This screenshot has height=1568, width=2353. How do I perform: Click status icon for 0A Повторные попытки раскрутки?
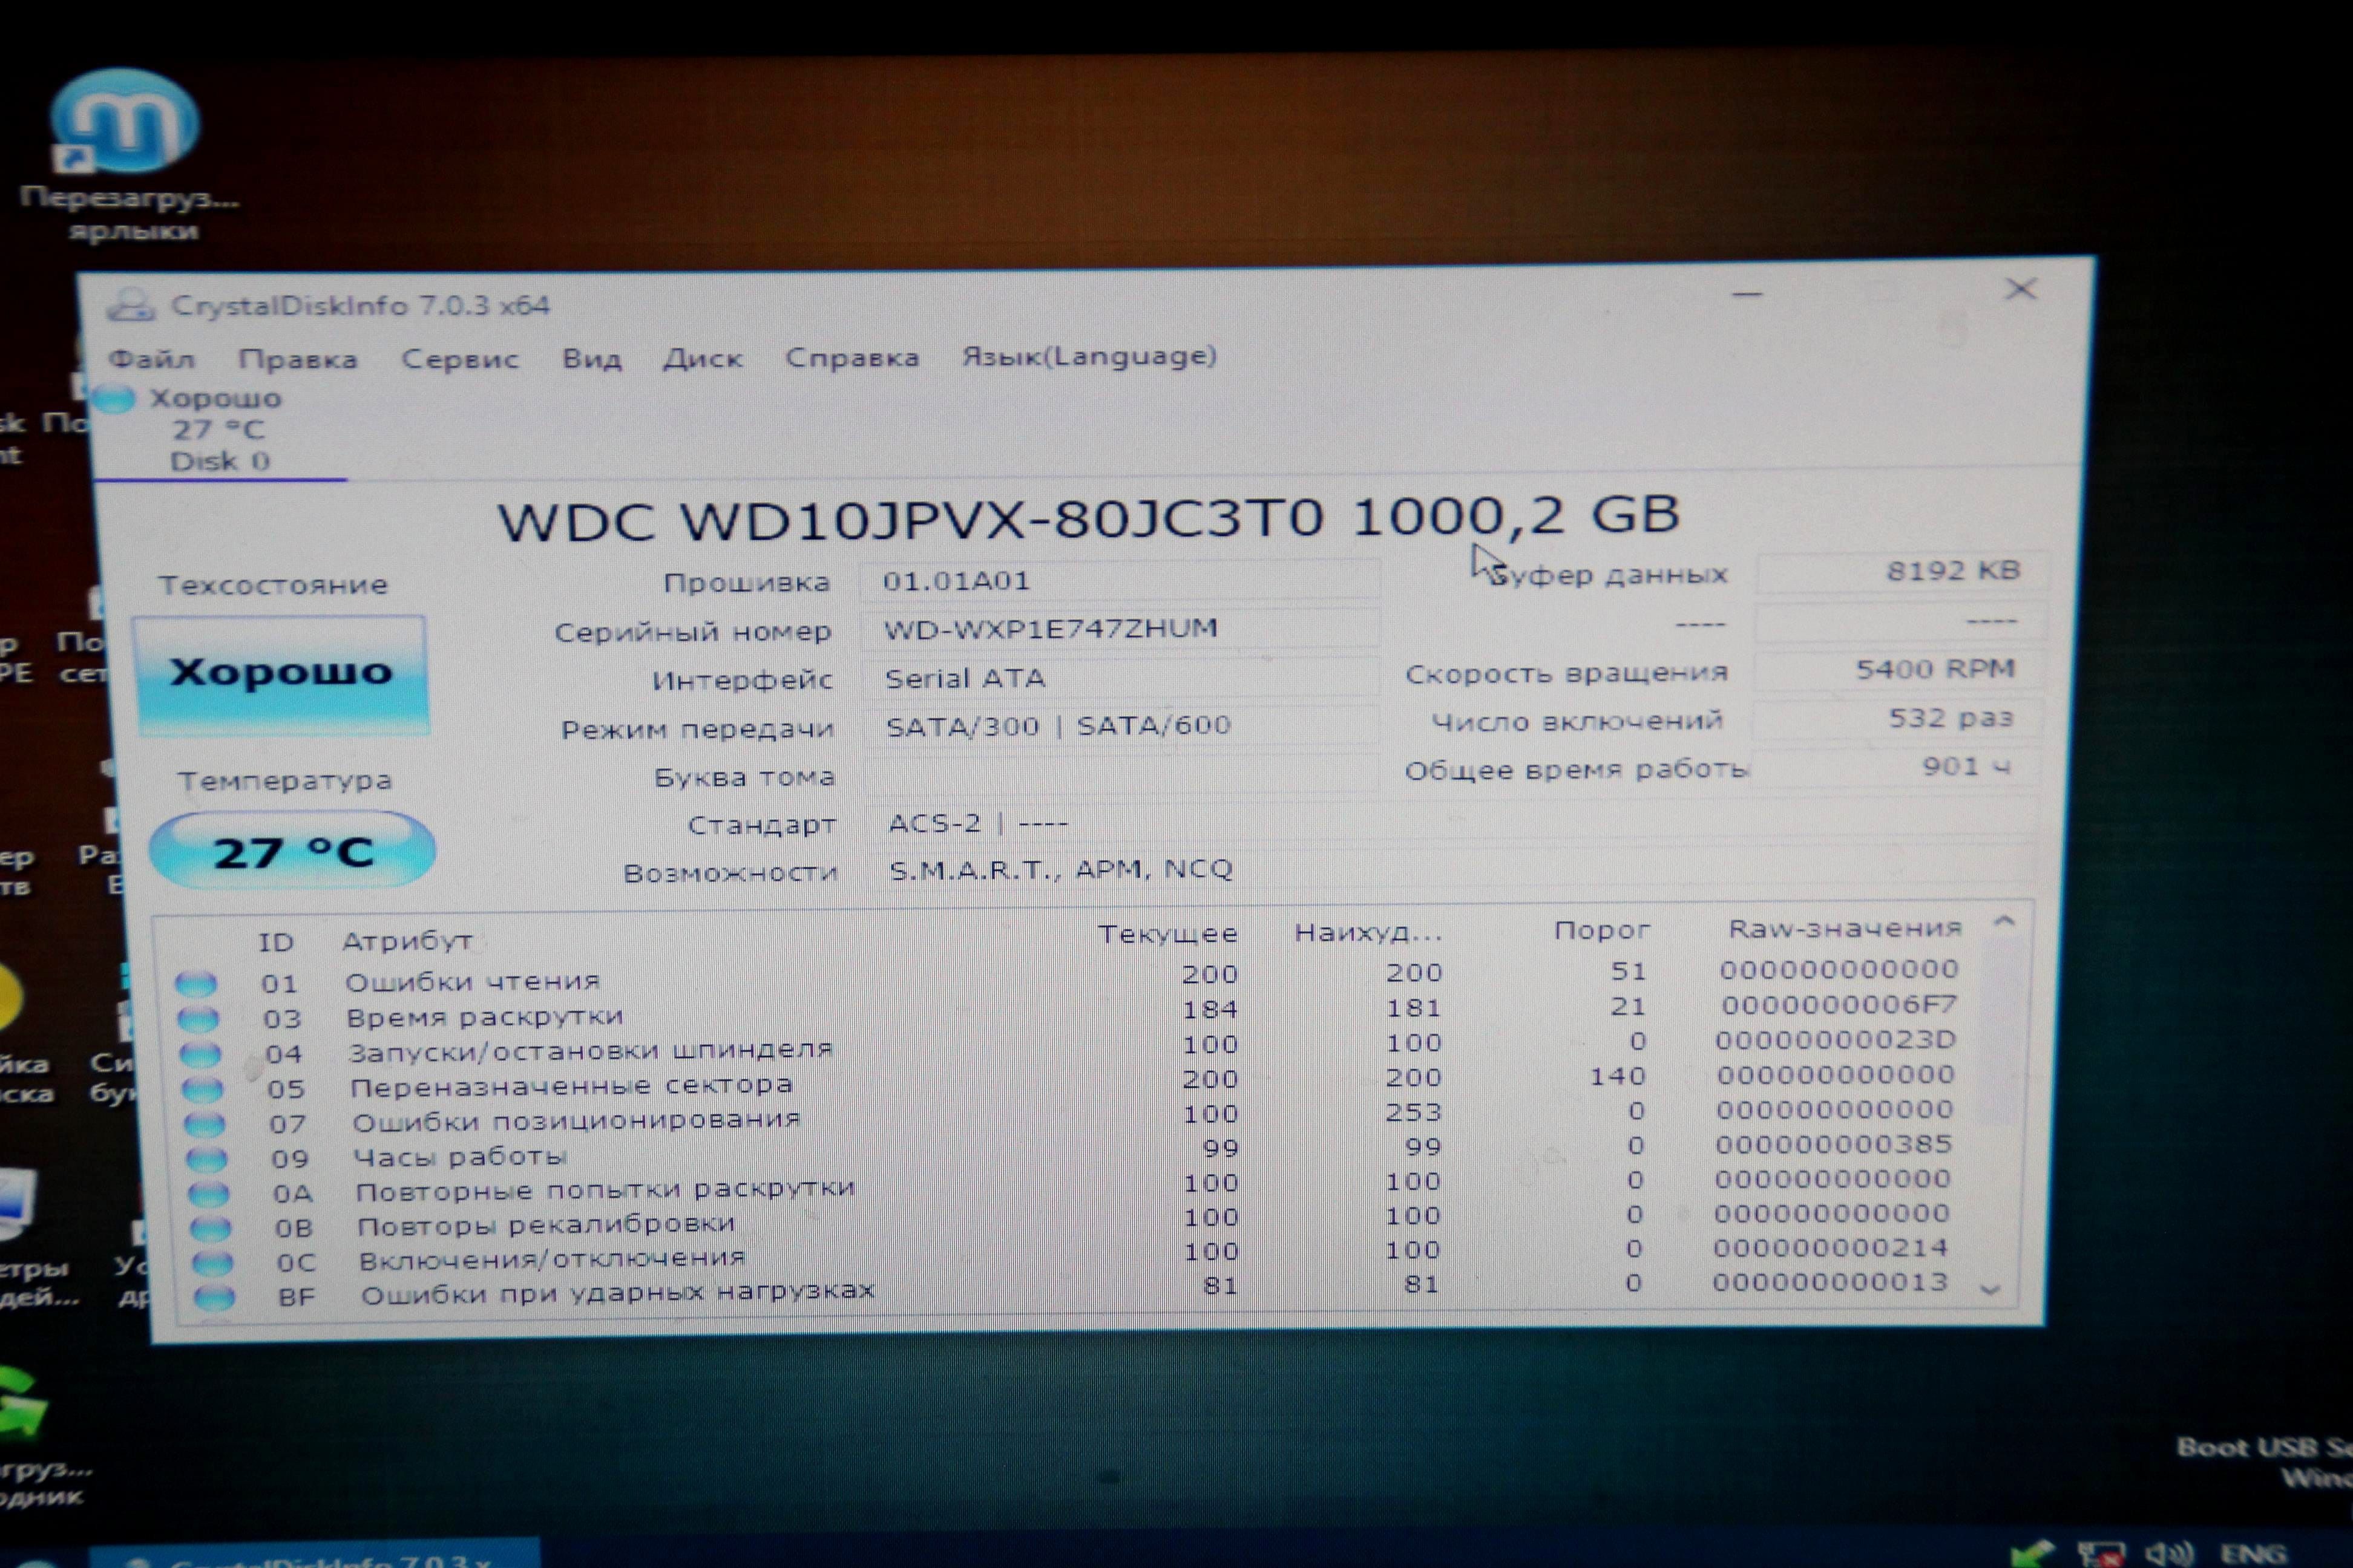209,1193
